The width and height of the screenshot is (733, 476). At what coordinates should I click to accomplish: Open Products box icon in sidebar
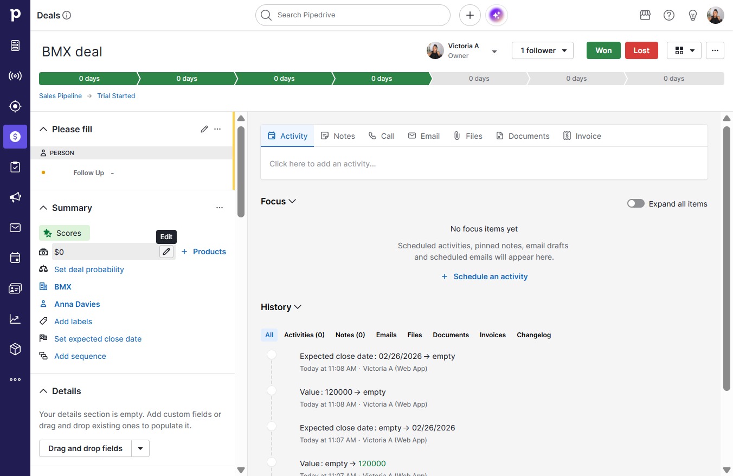coord(15,350)
